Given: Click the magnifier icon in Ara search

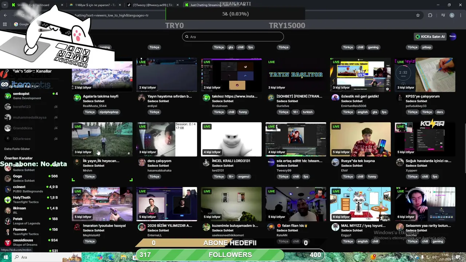Looking at the screenshot, I should [187, 37].
